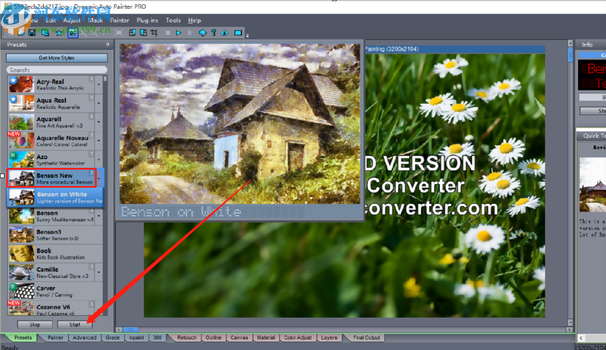Viewport: 606px width, 350px height.
Task: Click the blue layers stack toolbar icon
Action: pos(202,33)
